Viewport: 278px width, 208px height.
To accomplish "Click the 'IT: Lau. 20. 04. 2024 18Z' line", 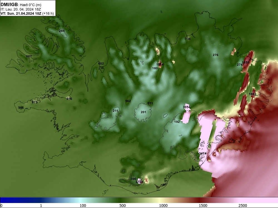I will click(21, 9).
